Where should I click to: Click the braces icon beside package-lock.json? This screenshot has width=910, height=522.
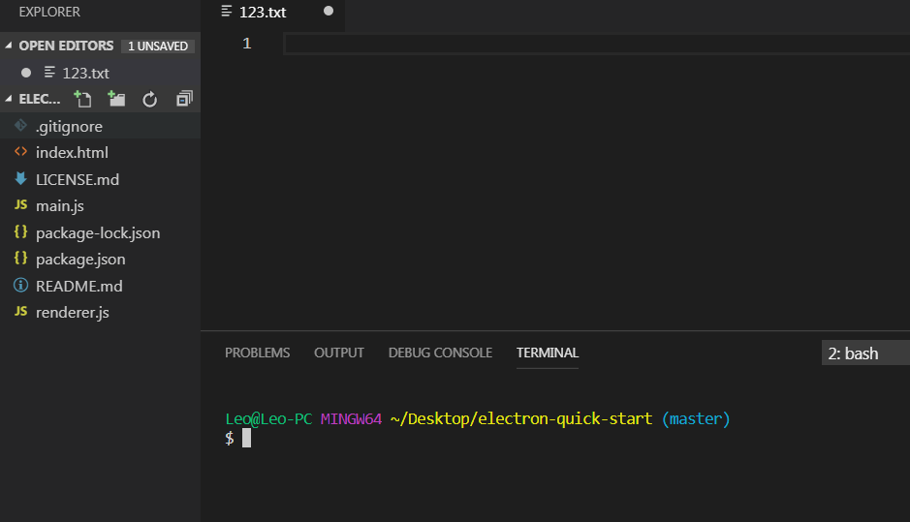[x=21, y=231]
